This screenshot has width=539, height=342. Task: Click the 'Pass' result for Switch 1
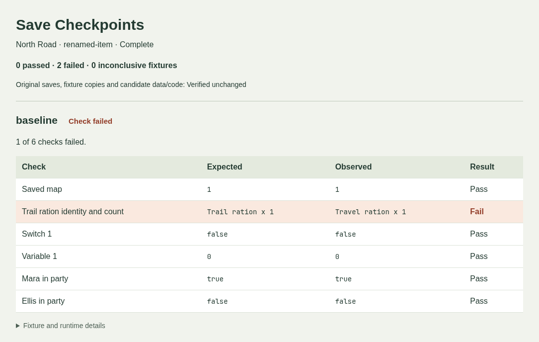tap(479, 234)
